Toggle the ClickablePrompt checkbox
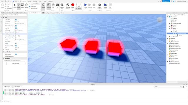Viewport: 188px width, 105px height. pos(16,26)
